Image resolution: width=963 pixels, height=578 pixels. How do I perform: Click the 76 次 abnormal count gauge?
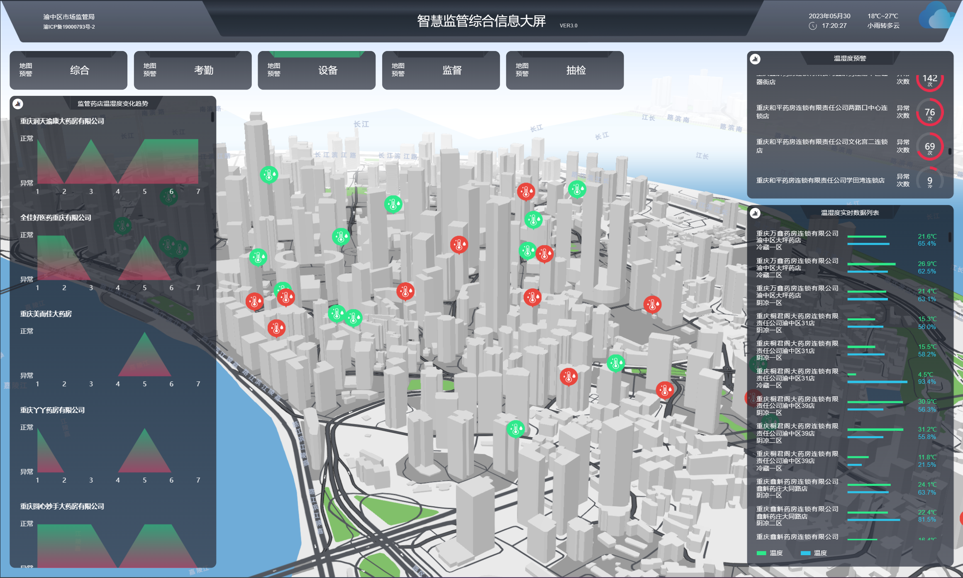[930, 112]
